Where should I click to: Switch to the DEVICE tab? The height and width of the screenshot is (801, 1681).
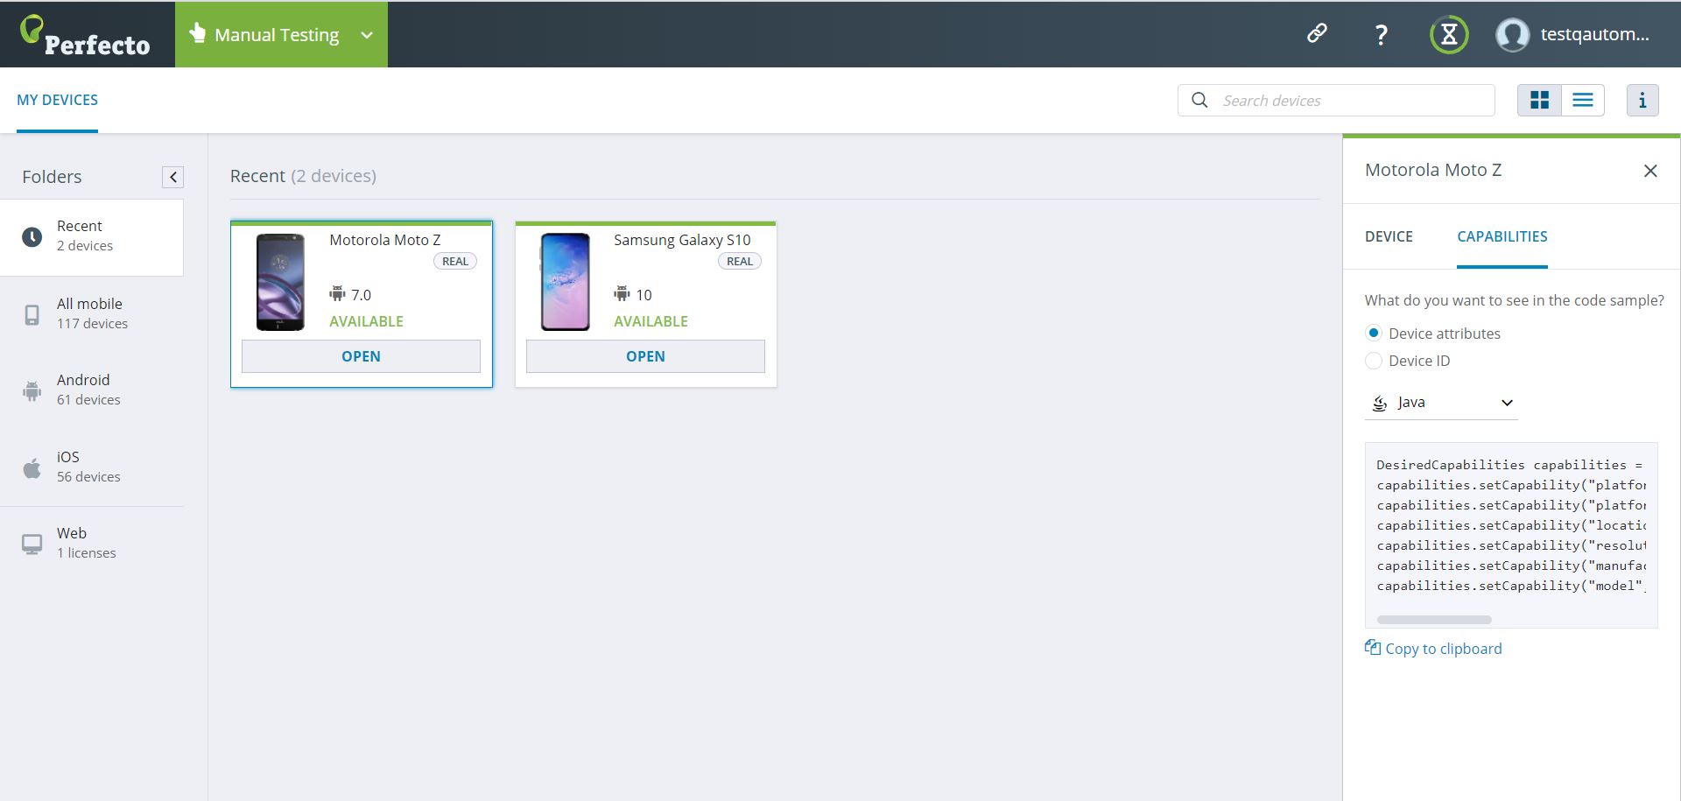(1389, 236)
